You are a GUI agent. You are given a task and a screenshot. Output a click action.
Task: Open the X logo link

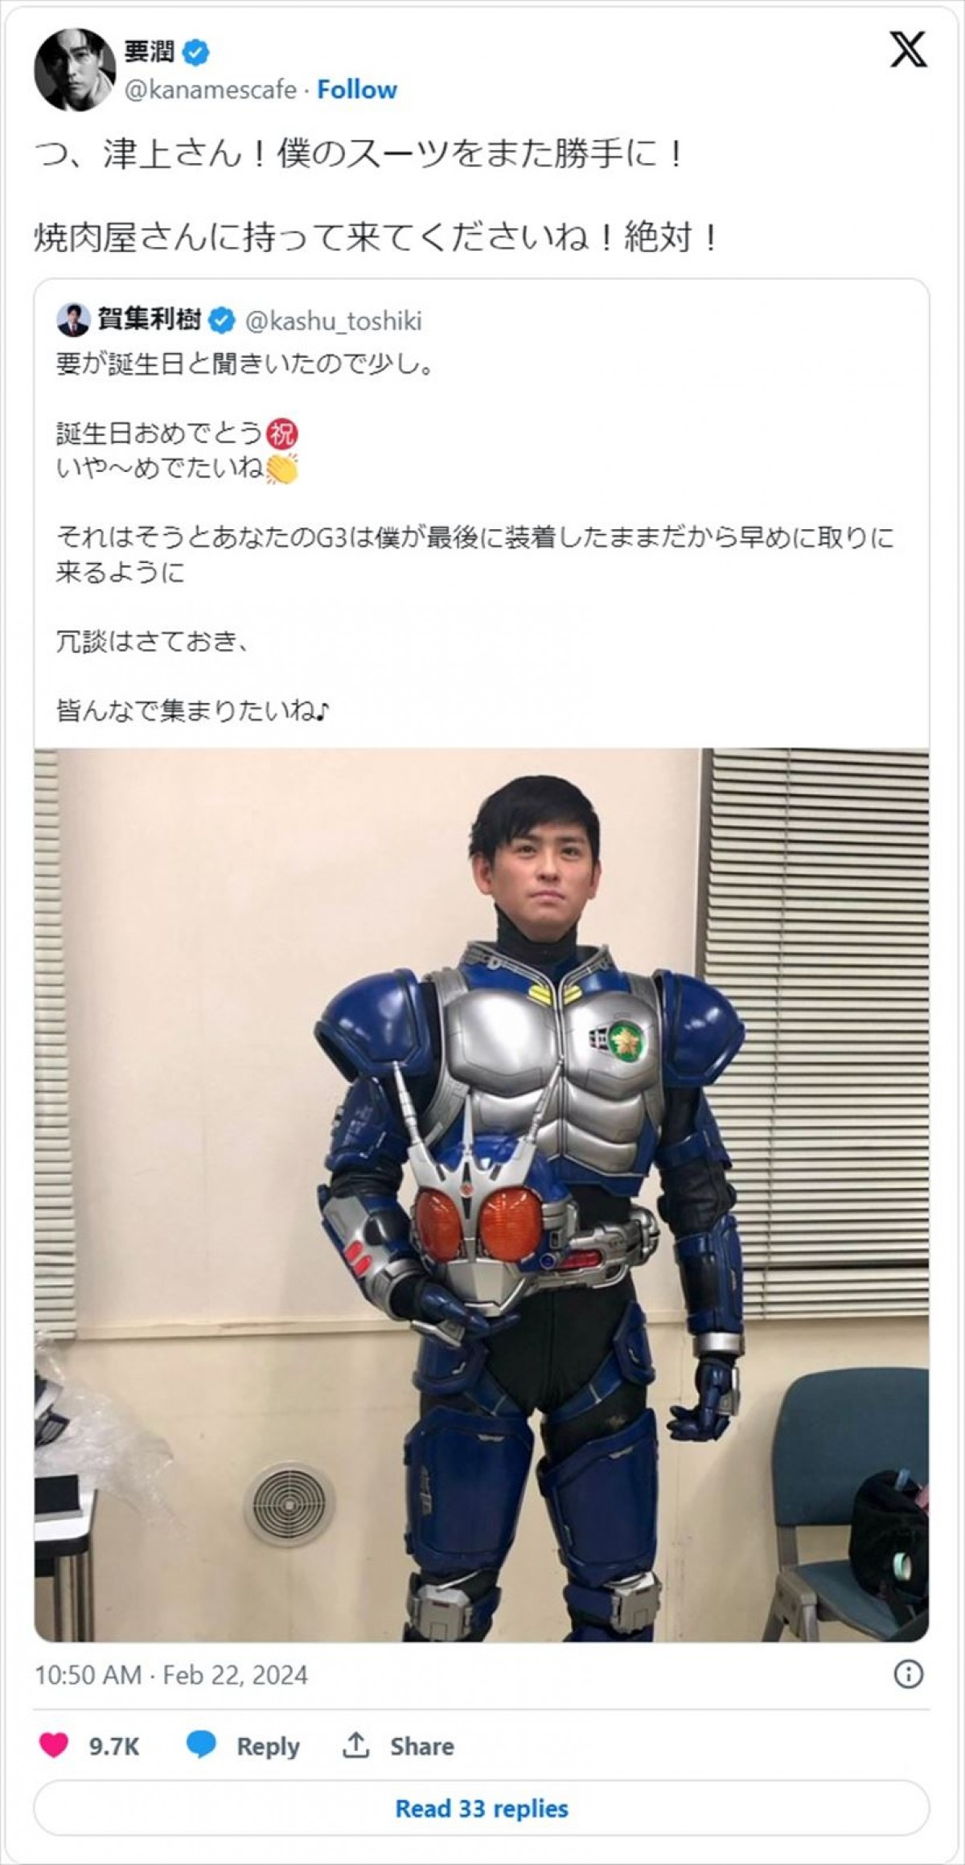click(x=909, y=50)
